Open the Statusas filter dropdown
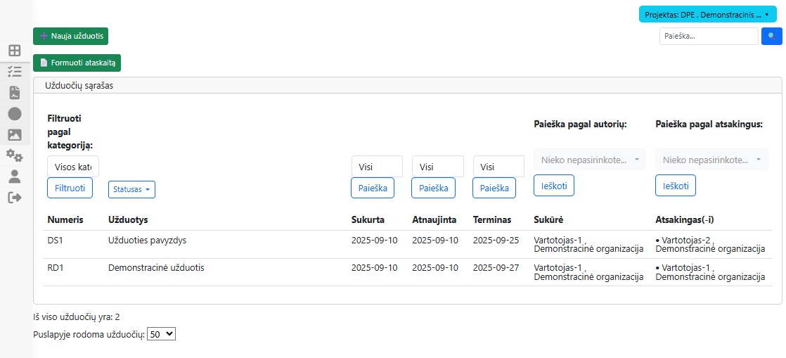Image resolution: width=786 pixels, height=358 pixels. [x=131, y=189]
